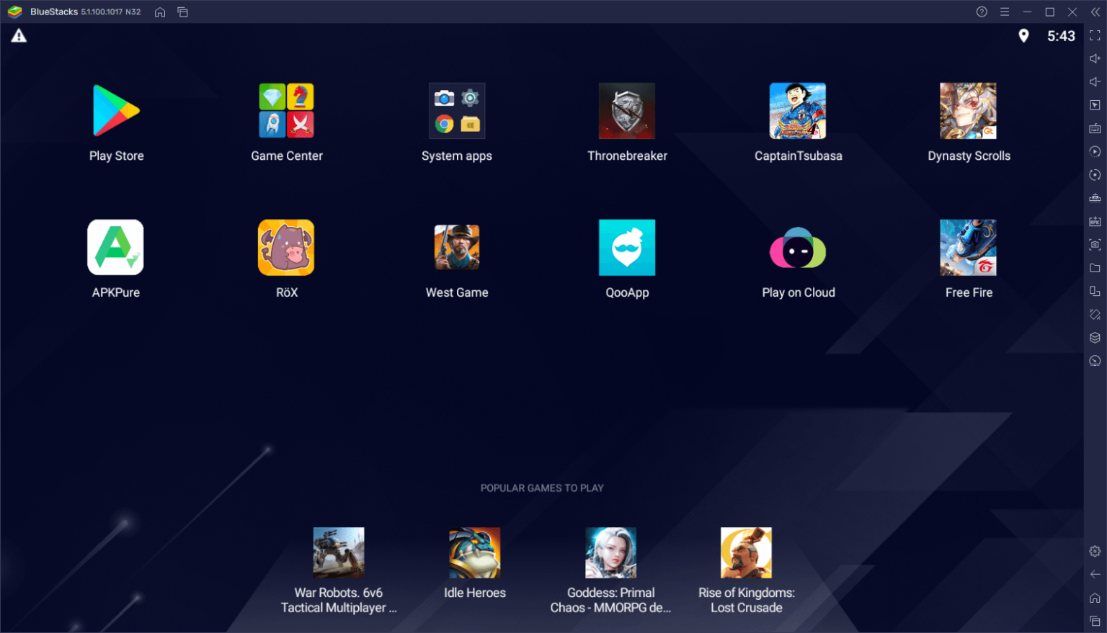Set a mock Location using the top-right pin icon

point(1024,35)
